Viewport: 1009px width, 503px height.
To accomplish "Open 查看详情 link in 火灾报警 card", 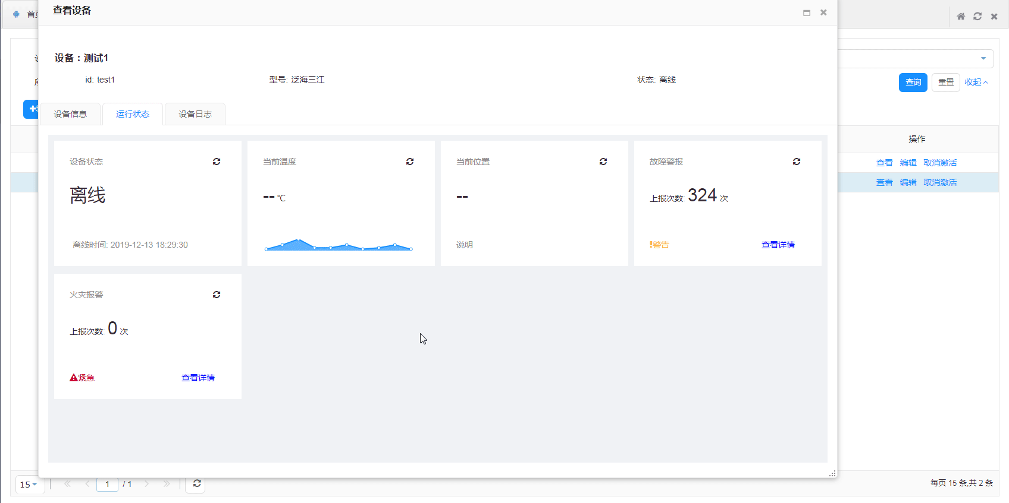I will tap(198, 378).
